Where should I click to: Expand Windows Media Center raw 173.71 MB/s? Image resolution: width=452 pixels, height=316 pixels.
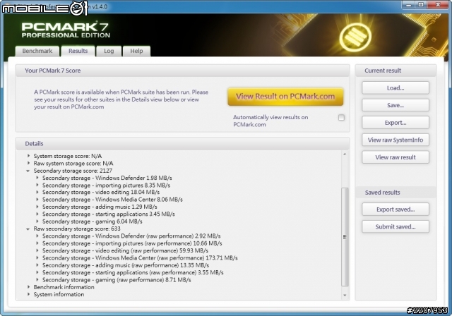coord(37,258)
